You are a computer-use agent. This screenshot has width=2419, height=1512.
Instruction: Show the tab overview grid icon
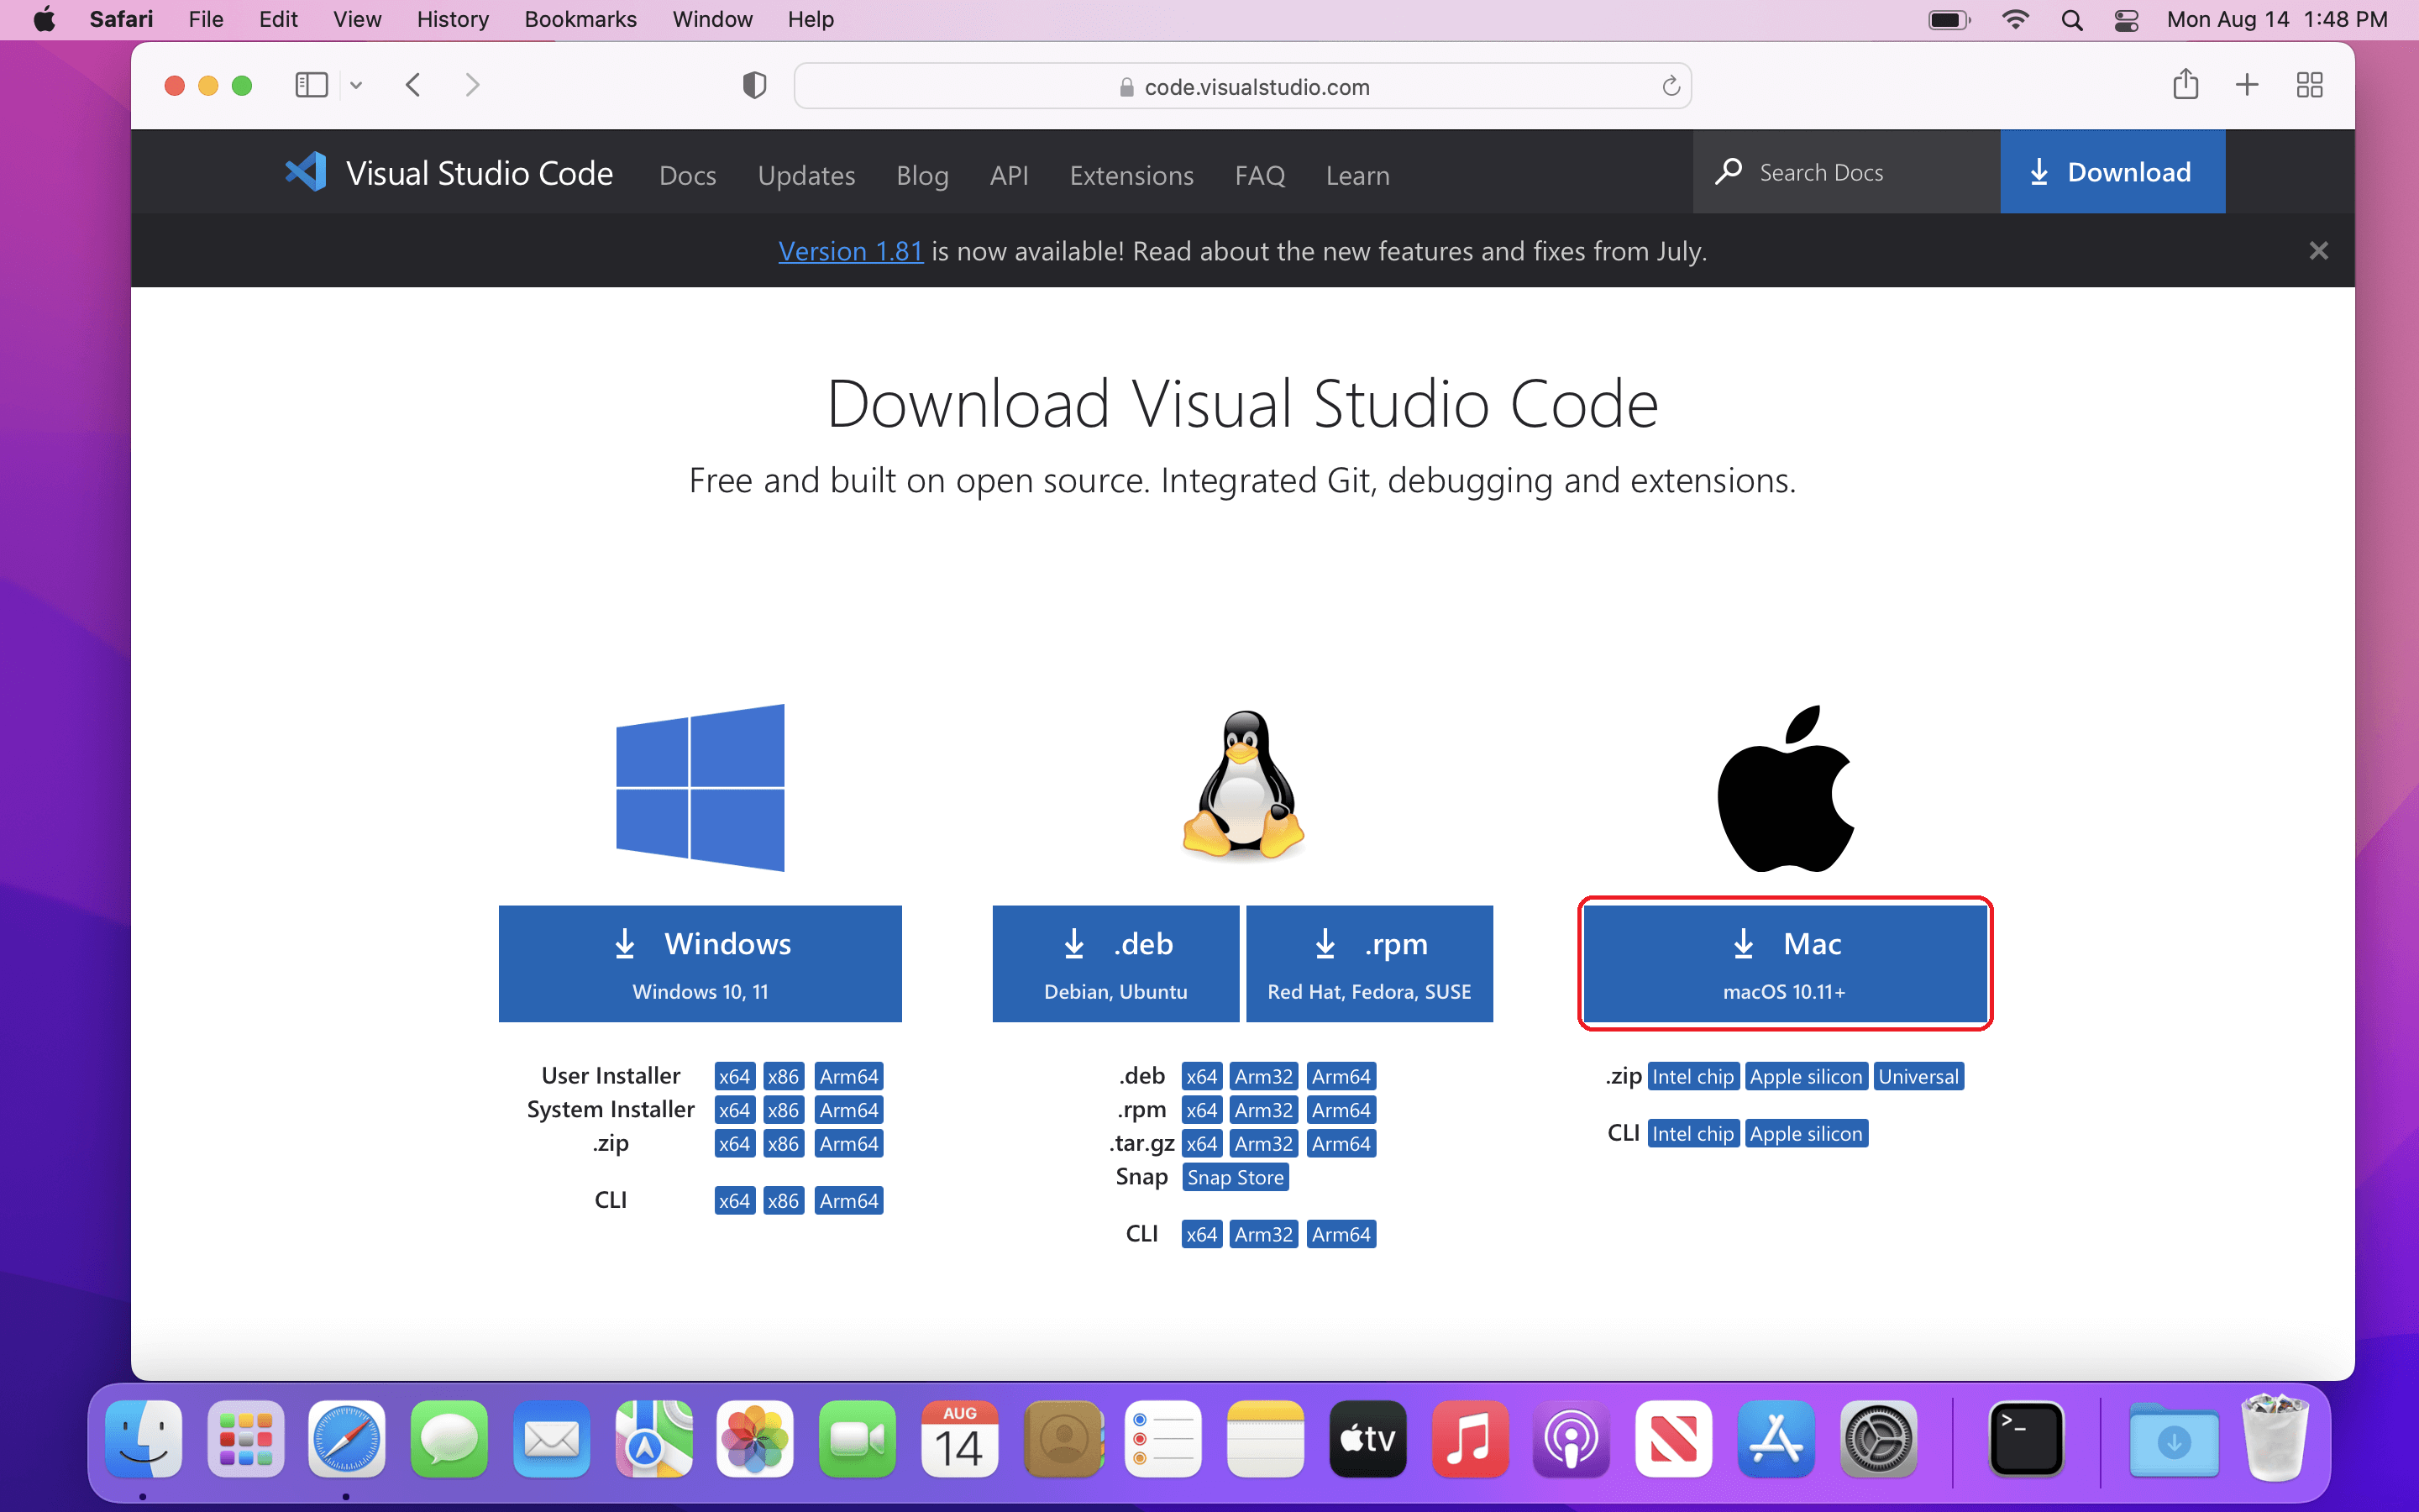pyautogui.click(x=2309, y=85)
